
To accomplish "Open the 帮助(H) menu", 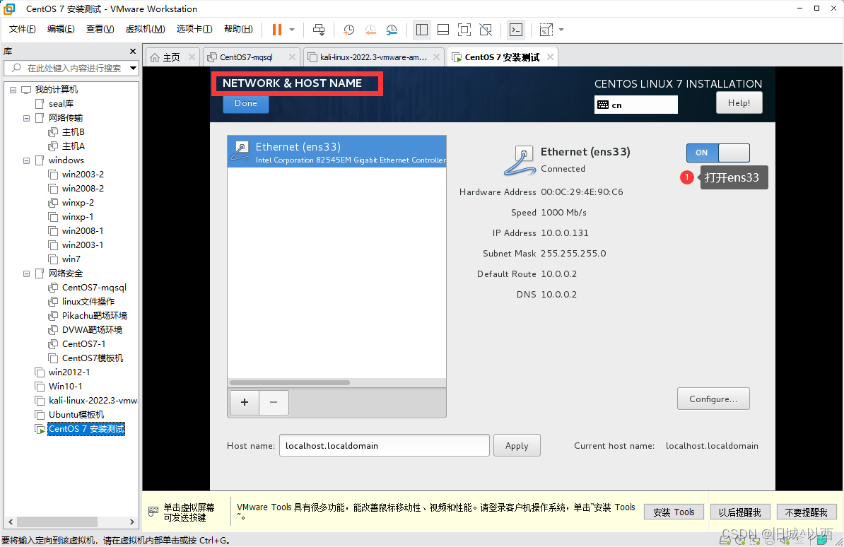I will click(x=238, y=29).
